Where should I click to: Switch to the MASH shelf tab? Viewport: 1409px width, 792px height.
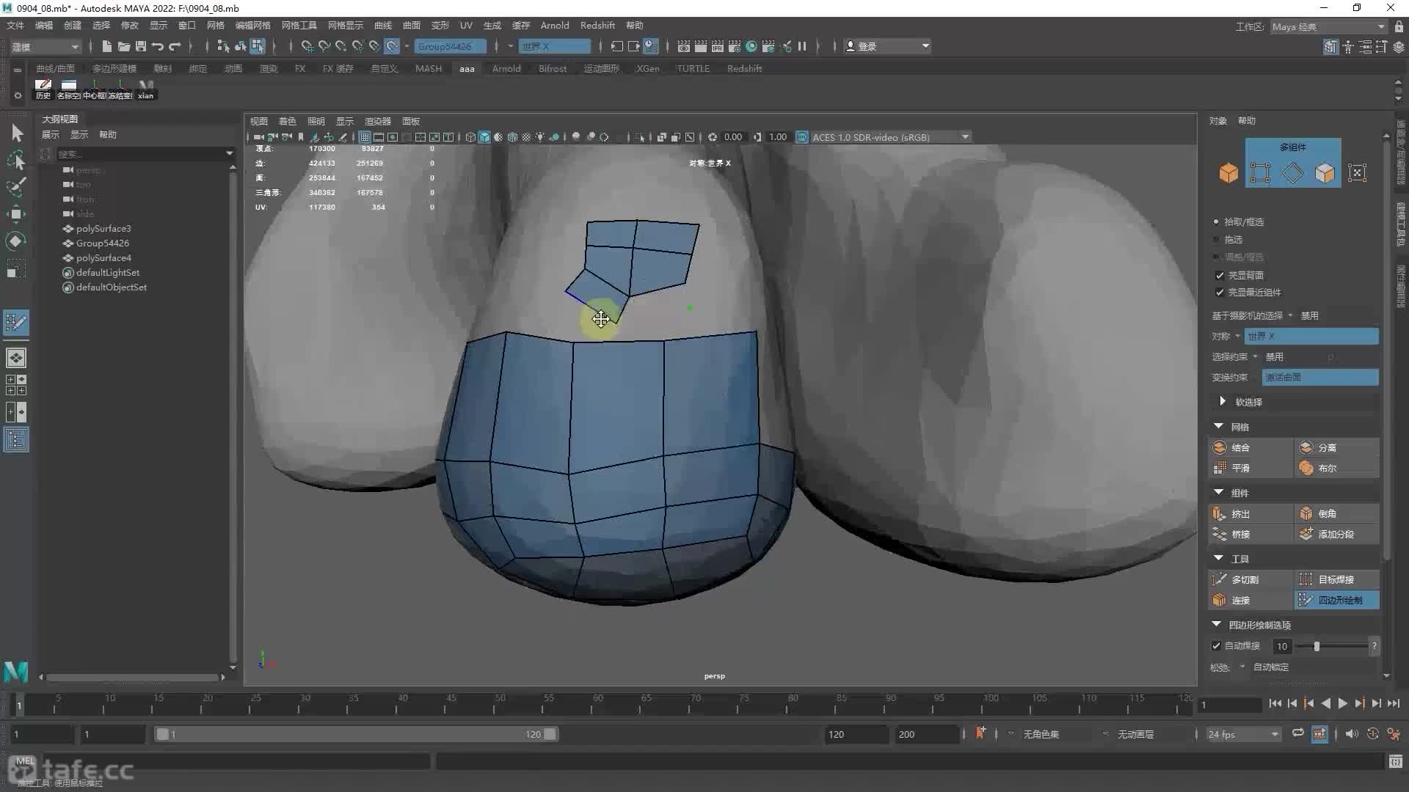(x=429, y=68)
